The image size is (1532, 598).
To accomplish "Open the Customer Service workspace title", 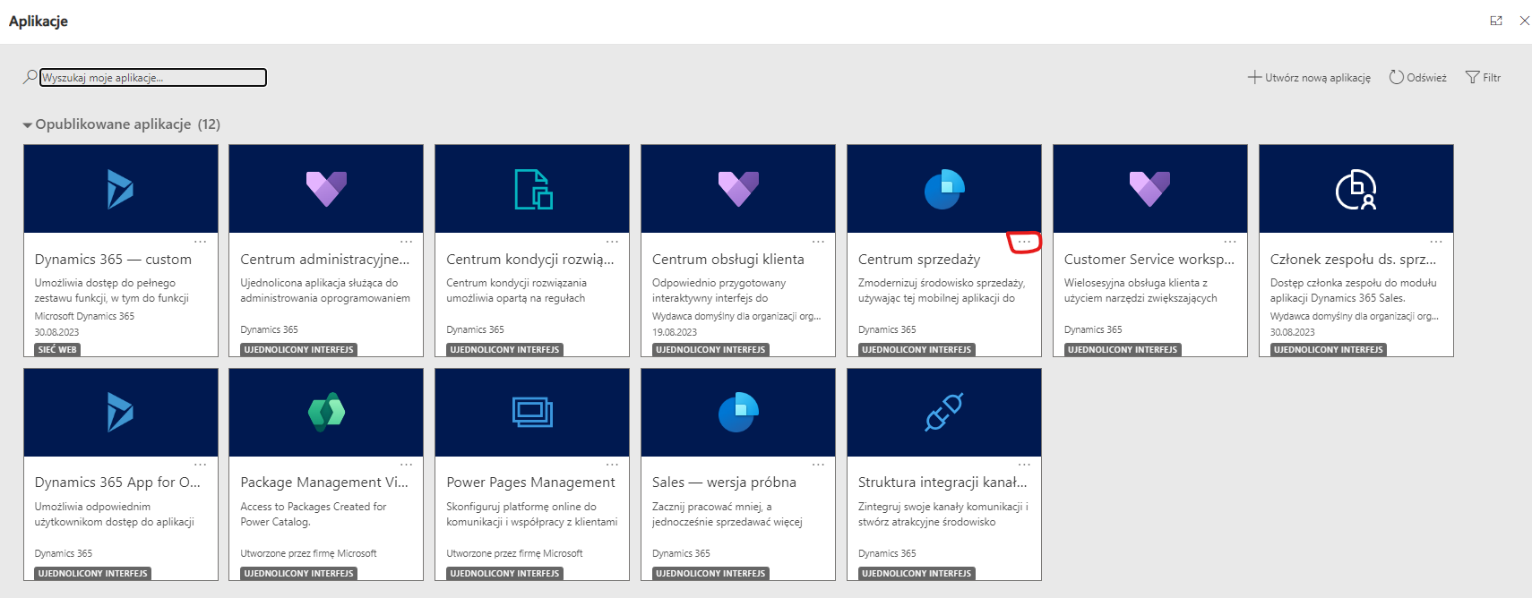I will coord(1149,260).
